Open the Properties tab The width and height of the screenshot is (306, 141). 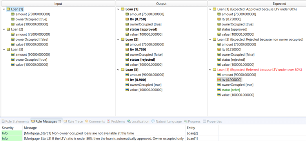click(x=212, y=121)
